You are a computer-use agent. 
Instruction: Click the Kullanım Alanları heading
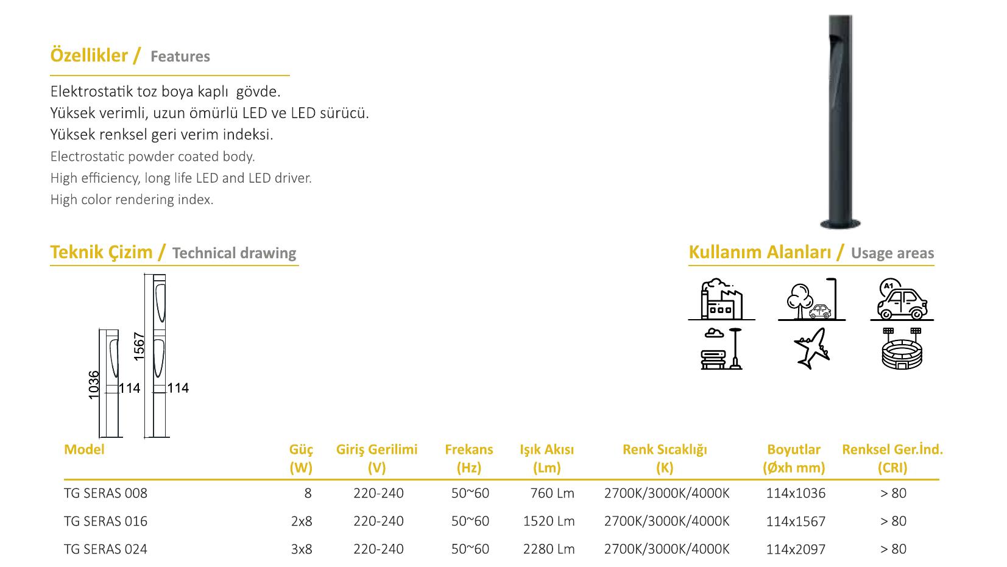[x=760, y=252]
